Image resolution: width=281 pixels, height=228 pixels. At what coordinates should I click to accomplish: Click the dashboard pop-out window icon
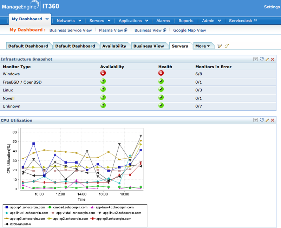tap(227, 46)
